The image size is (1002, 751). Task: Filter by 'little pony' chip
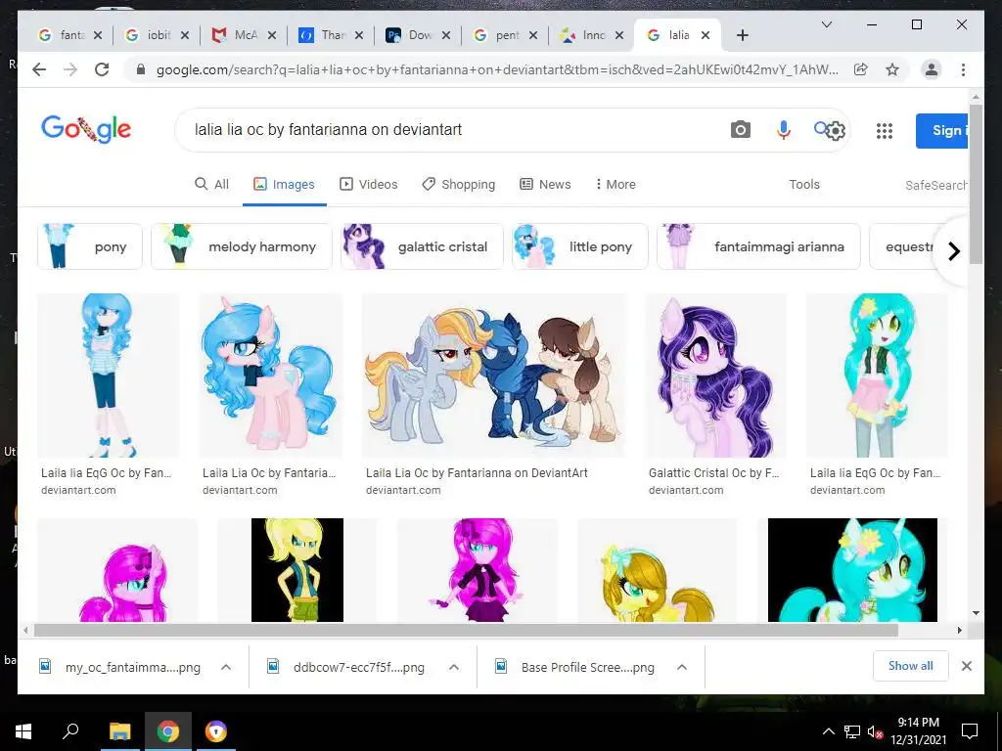580,246
